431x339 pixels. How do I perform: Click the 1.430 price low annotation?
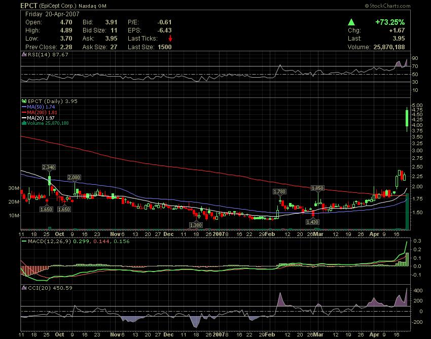[312, 221]
